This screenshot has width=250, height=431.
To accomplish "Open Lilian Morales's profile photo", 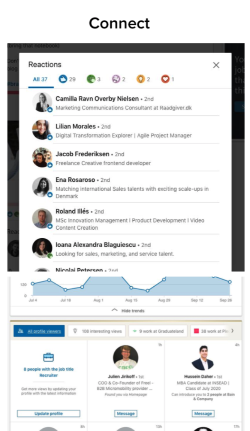I will pos(42,130).
